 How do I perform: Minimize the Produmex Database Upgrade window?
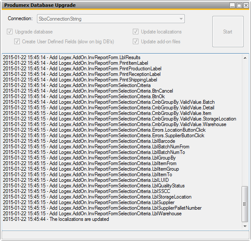[232, 5]
